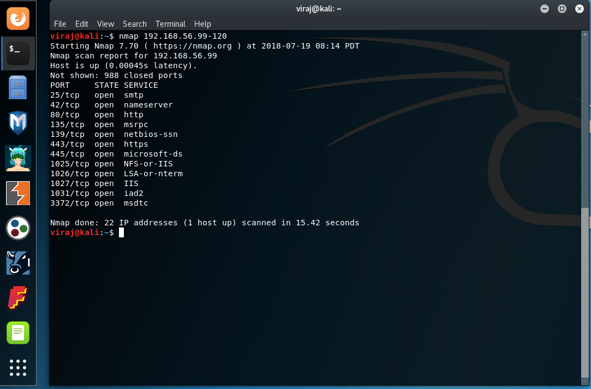The height and width of the screenshot is (389, 591).
Task: Open the Files manager dock icon
Action: click(x=18, y=88)
